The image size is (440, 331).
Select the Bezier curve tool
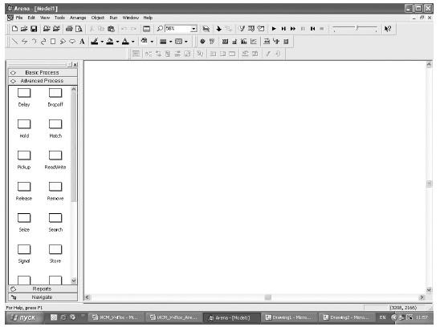coord(43,42)
